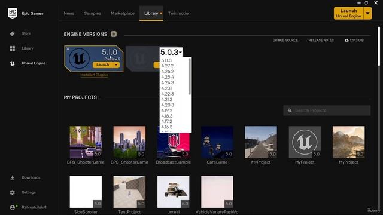Collapse the 5.0.3 version dropdown
Image resolution: width=383 pixels, height=215 pixels.
click(171, 52)
